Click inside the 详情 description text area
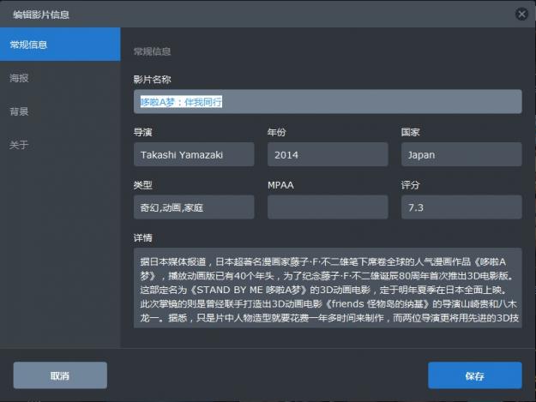 coord(328,288)
